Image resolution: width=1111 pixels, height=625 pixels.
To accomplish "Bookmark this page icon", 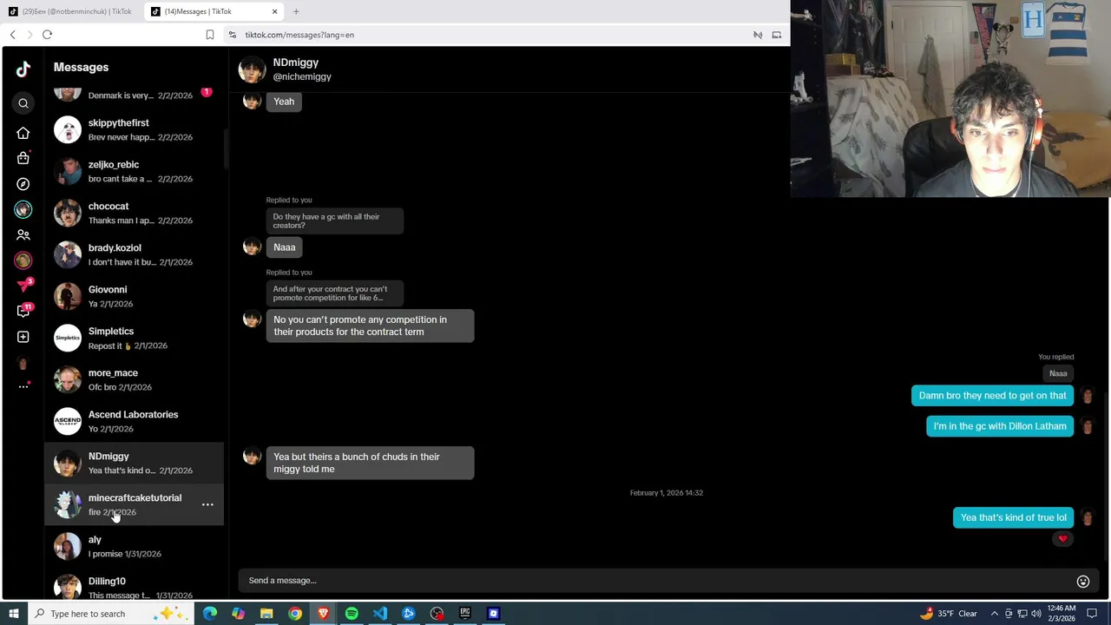I will point(209,35).
